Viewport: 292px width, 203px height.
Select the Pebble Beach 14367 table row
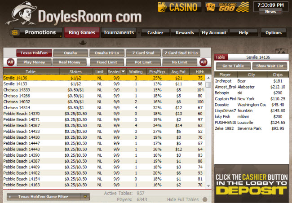[104, 125]
